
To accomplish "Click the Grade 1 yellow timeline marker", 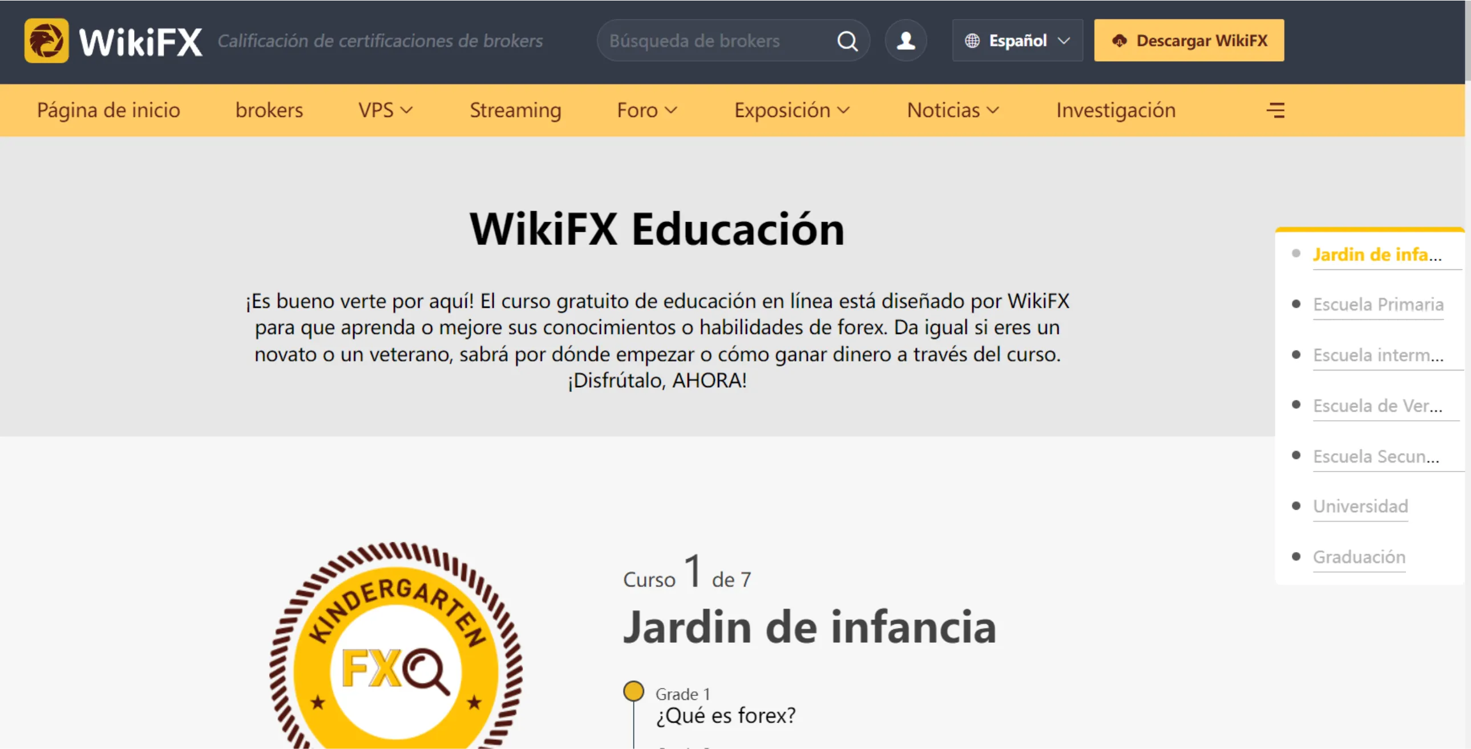I will pos(633,691).
